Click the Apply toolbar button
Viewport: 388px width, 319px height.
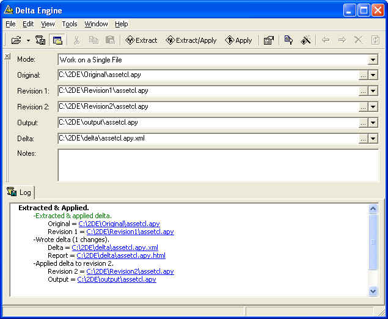coord(238,40)
